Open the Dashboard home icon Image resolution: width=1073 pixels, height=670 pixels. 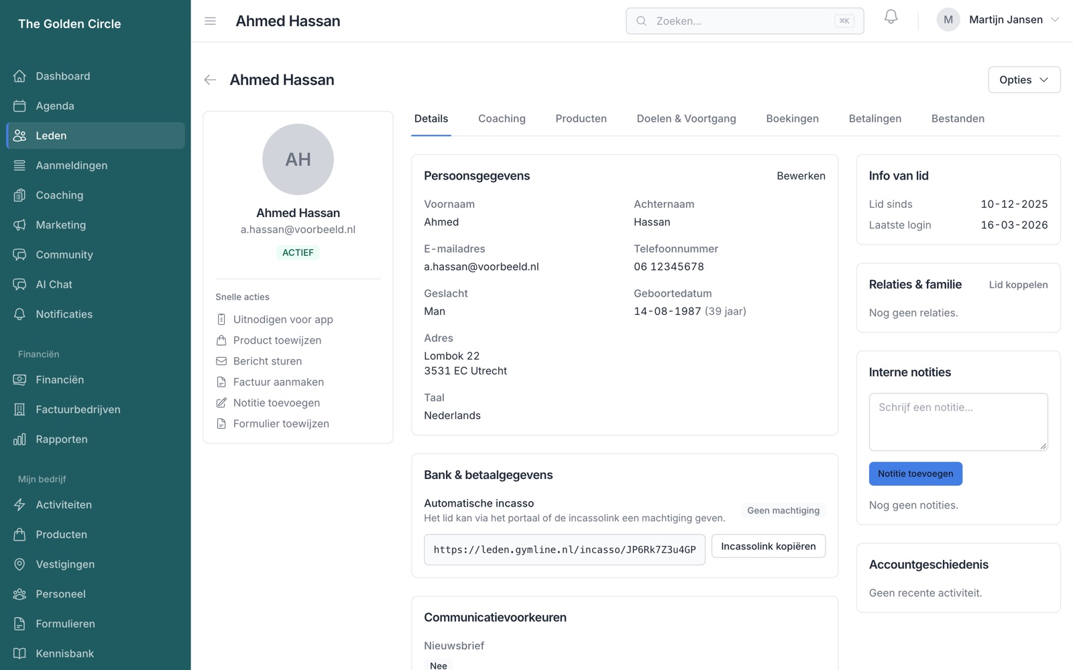tap(19, 76)
